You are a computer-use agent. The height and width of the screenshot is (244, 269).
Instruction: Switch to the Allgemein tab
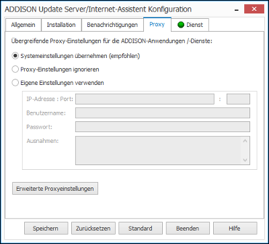[x=24, y=25]
